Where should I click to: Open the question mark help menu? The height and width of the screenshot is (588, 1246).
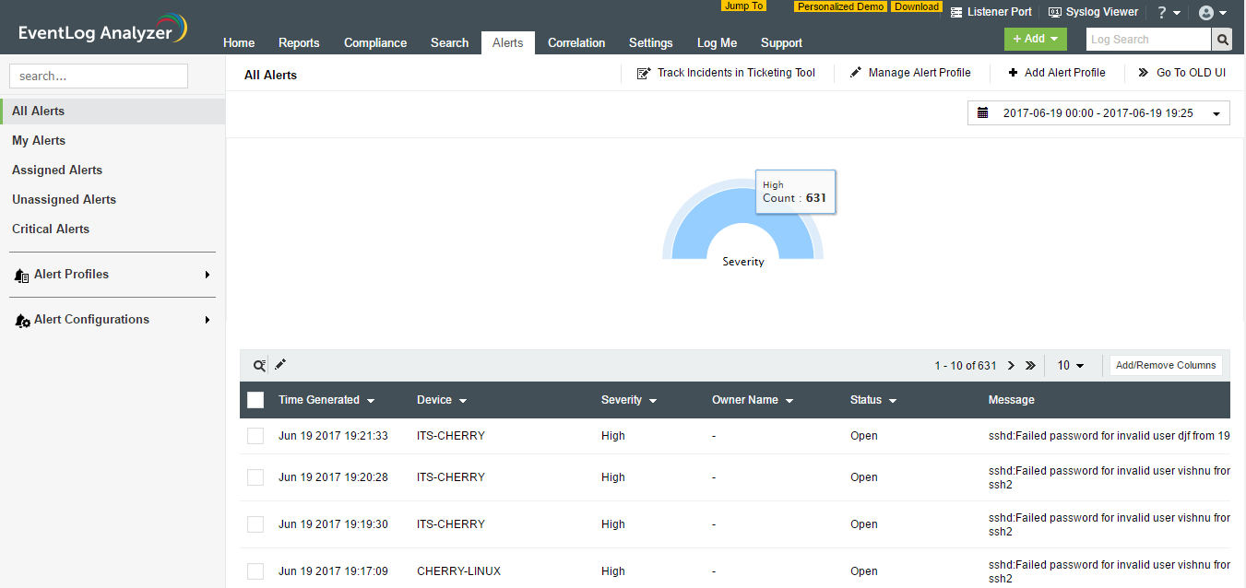coord(1169,13)
